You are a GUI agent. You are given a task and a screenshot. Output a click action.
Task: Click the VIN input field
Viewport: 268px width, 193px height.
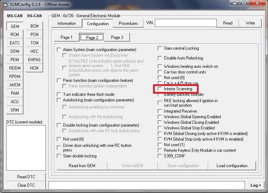tap(186, 23)
